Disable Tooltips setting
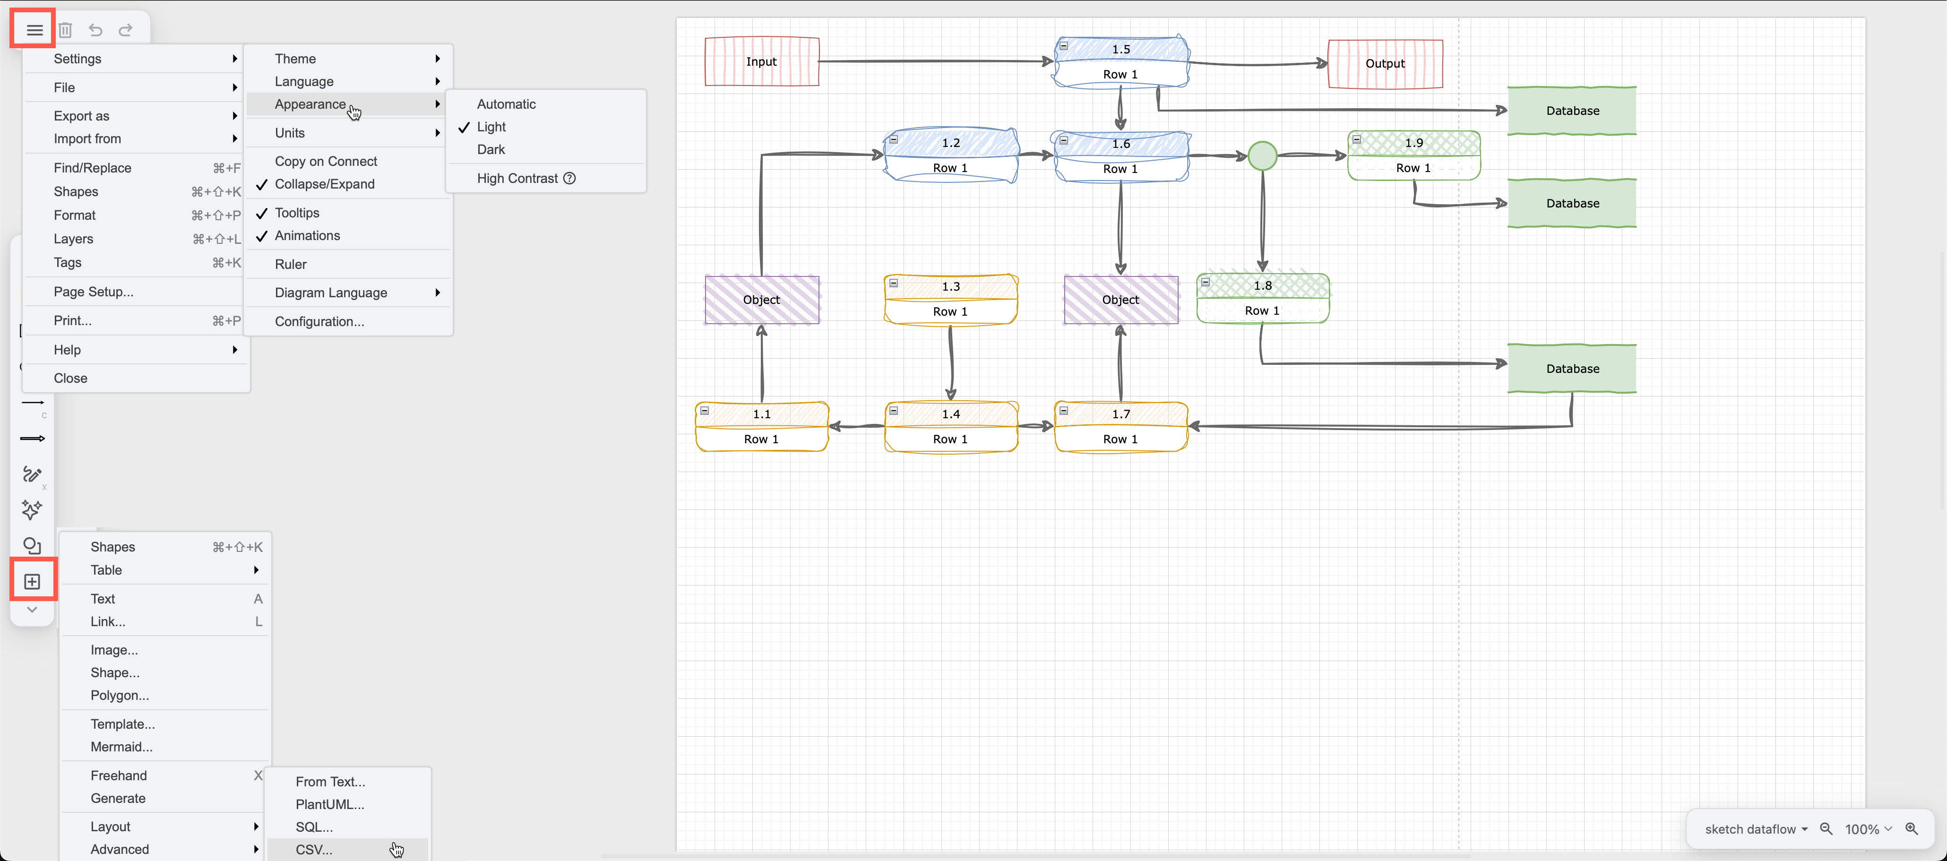Viewport: 1947px width, 861px height. point(348,213)
